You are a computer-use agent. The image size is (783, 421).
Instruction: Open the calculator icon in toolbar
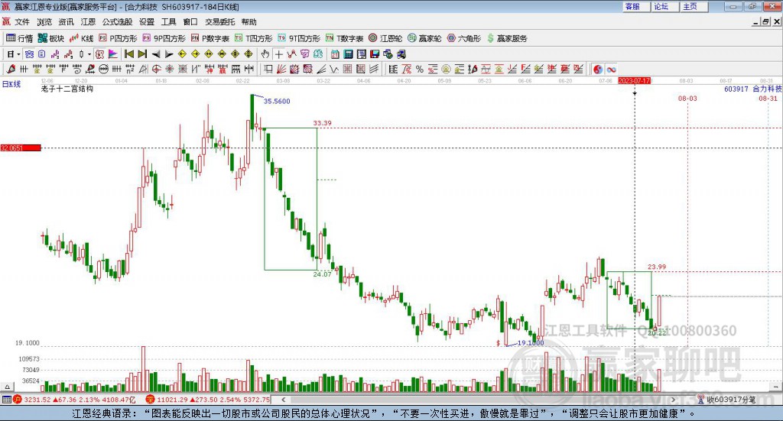tap(348, 54)
